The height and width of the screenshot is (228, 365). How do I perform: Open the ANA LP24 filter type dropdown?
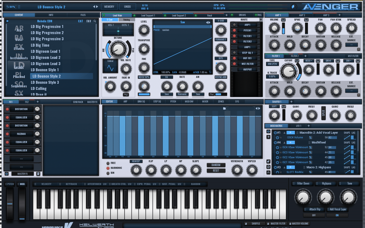pyautogui.click(x=273, y=65)
